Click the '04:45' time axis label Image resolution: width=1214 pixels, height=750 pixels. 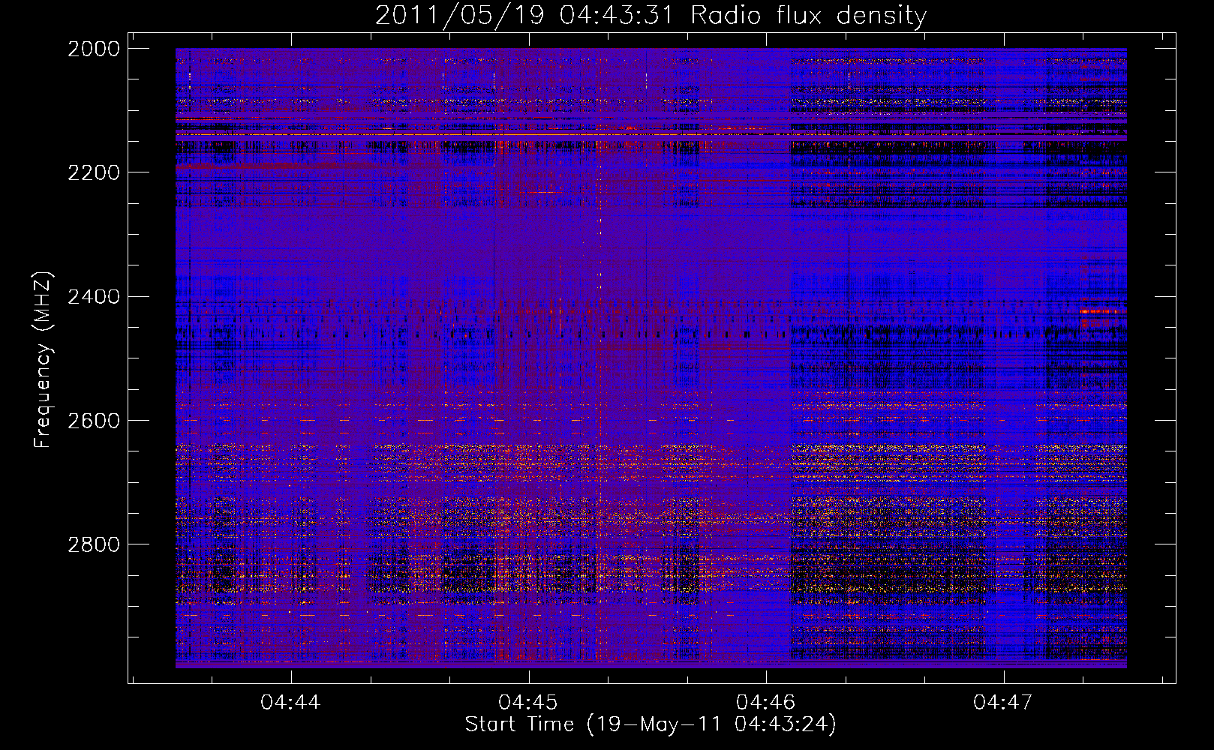click(x=528, y=703)
